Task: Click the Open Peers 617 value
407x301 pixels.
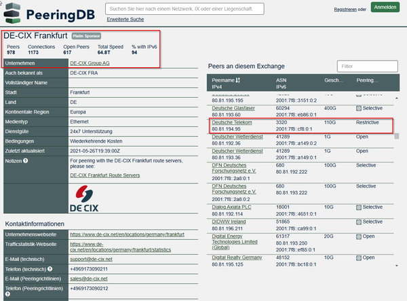Action: click(67, 52)
